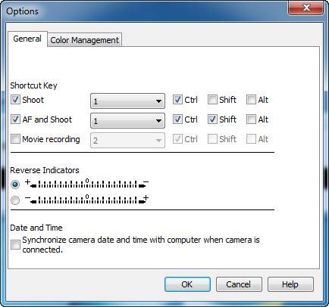
Task: Select the General tab
Action: click(27, 39)
